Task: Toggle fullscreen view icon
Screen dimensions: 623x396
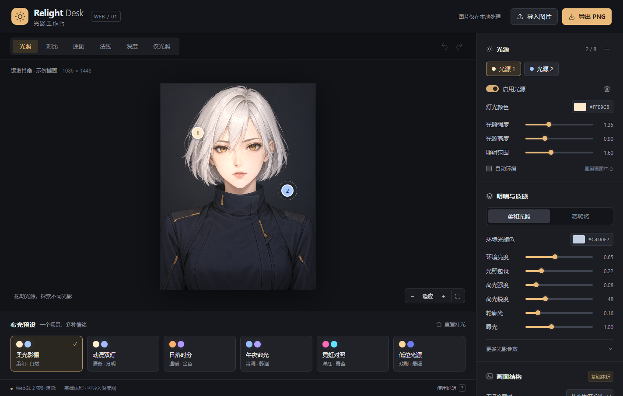Action: [458, 296]
